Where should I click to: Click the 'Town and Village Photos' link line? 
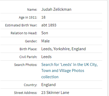pyautogui.click(x=63, y=71)
